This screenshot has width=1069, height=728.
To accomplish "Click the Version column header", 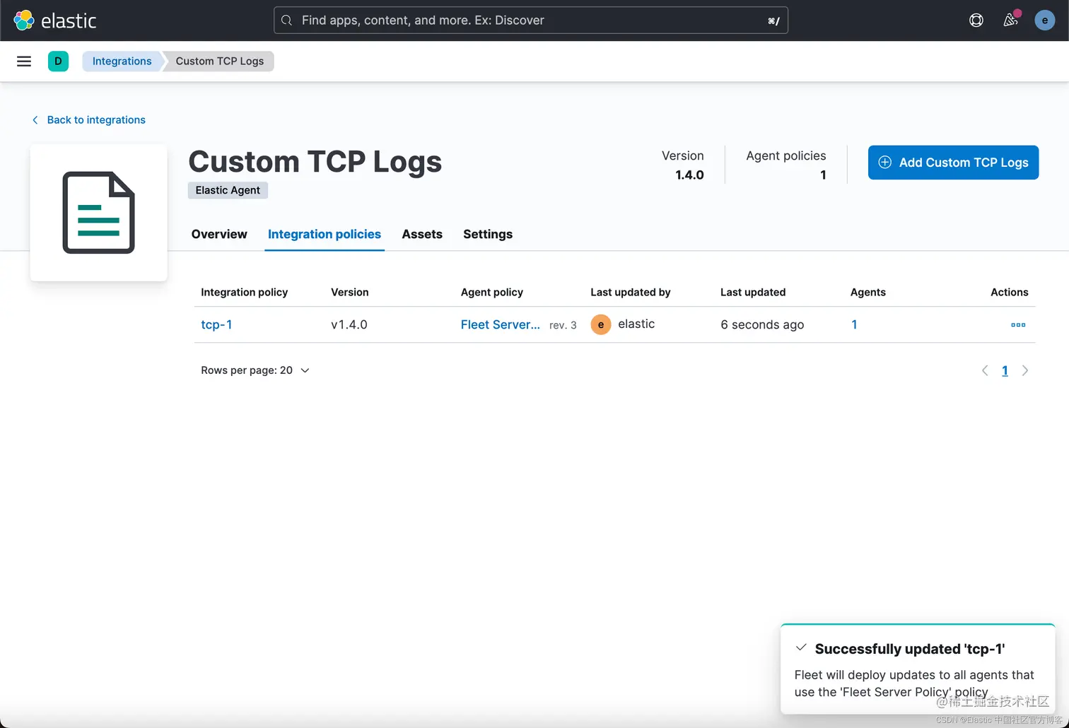I will [350, 292].
